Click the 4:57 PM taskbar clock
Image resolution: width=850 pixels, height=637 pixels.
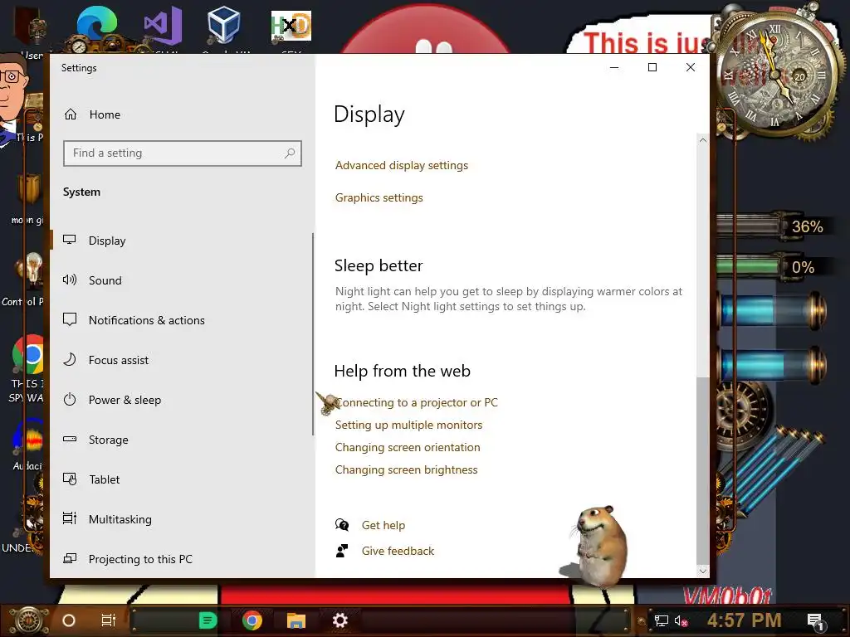[x=744, y=620]
